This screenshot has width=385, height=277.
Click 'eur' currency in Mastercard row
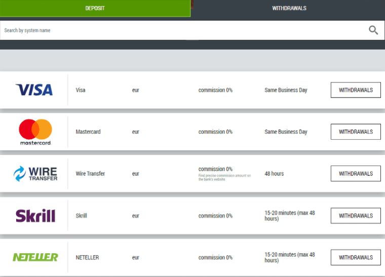click(136, 132)
